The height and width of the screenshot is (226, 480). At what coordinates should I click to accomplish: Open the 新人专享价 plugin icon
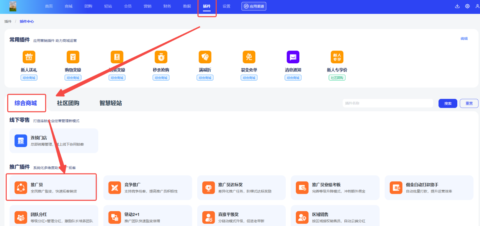pyautogui.click(x=337, y=57)
